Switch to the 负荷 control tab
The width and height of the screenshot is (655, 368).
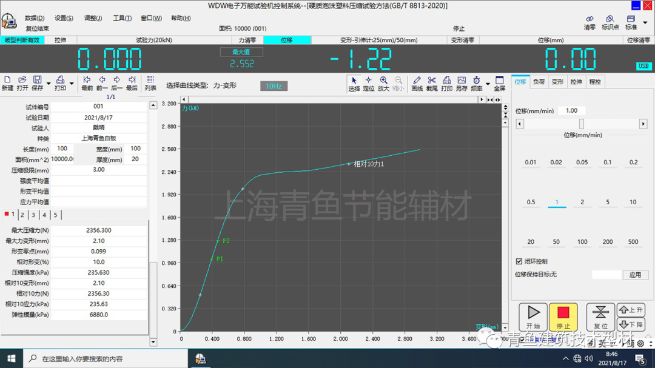539,81
